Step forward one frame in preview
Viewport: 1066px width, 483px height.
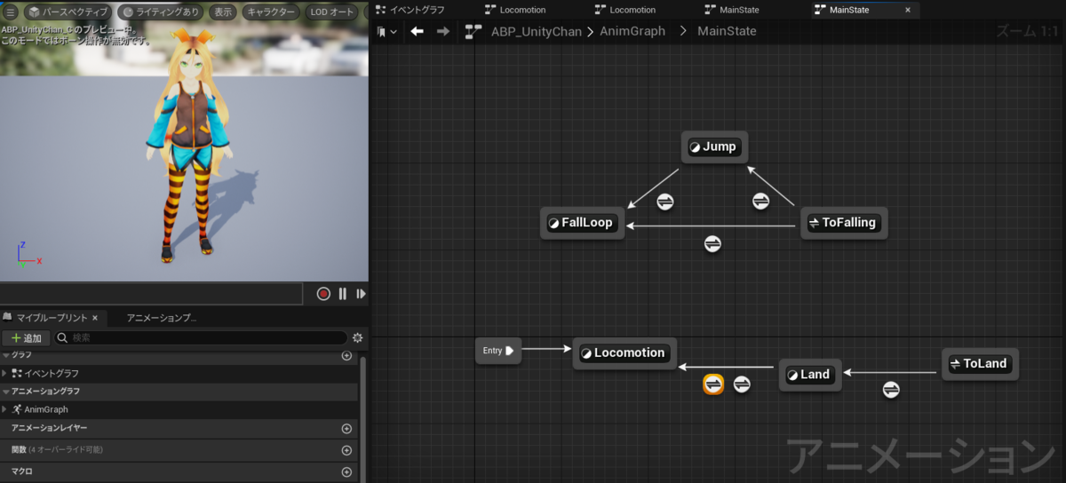click(x=361, y=294)
